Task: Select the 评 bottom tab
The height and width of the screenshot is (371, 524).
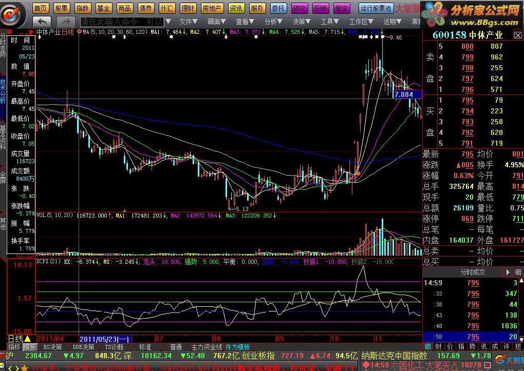Action: tap(507, 346)
